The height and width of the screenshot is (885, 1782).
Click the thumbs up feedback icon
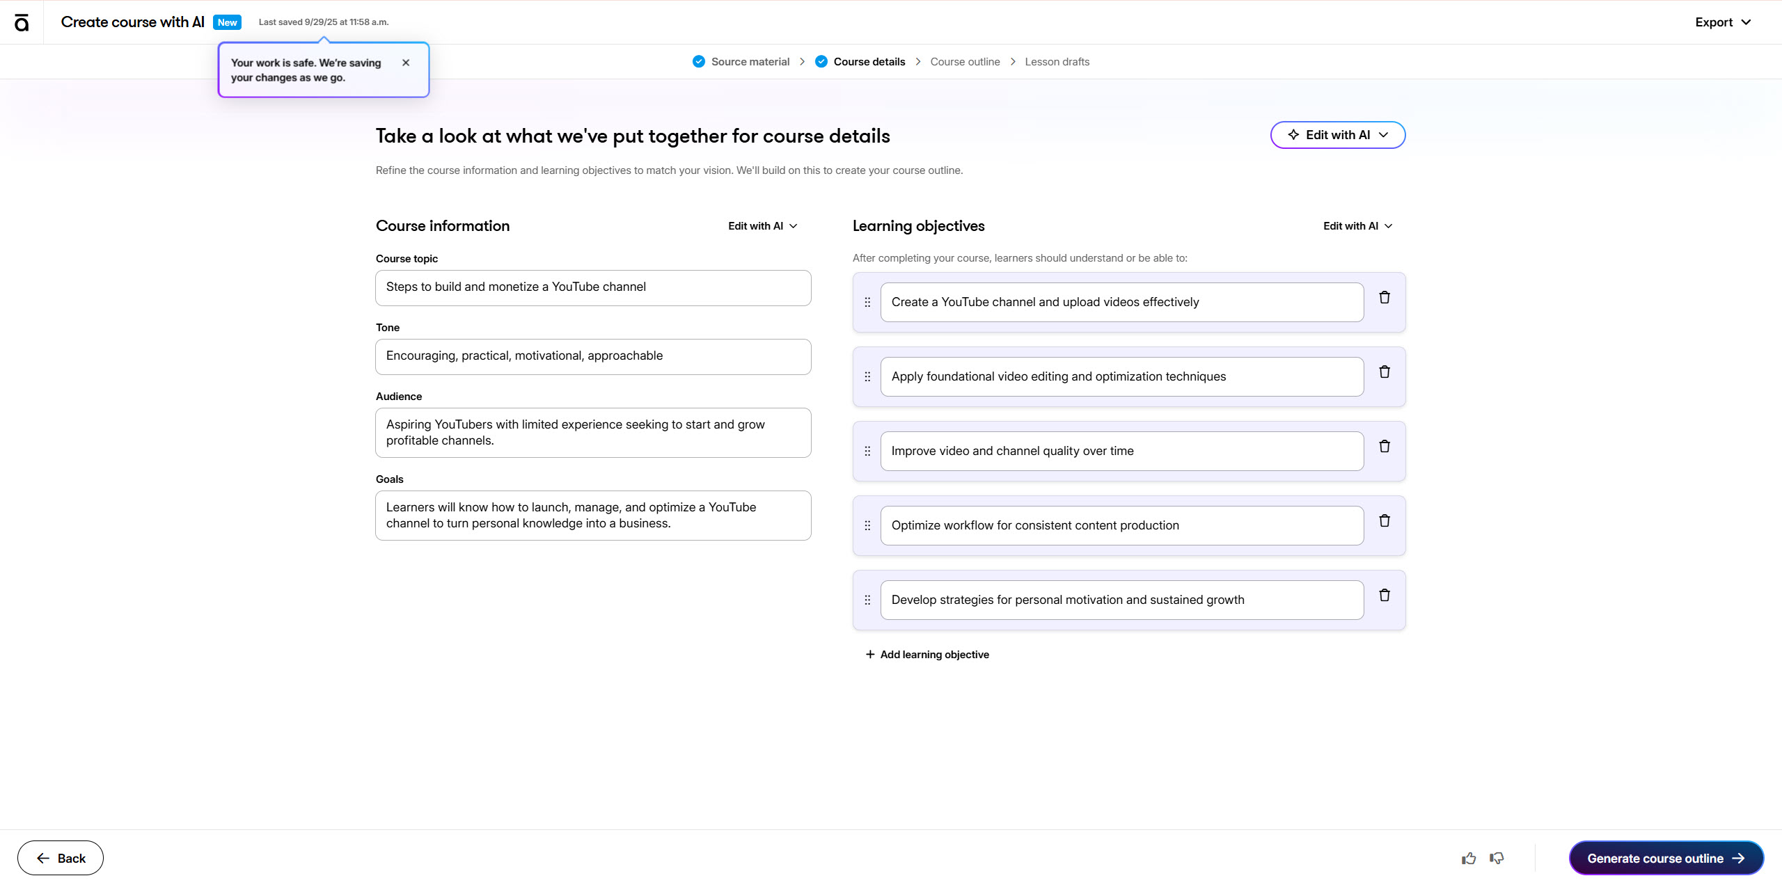coord(1469,859)
